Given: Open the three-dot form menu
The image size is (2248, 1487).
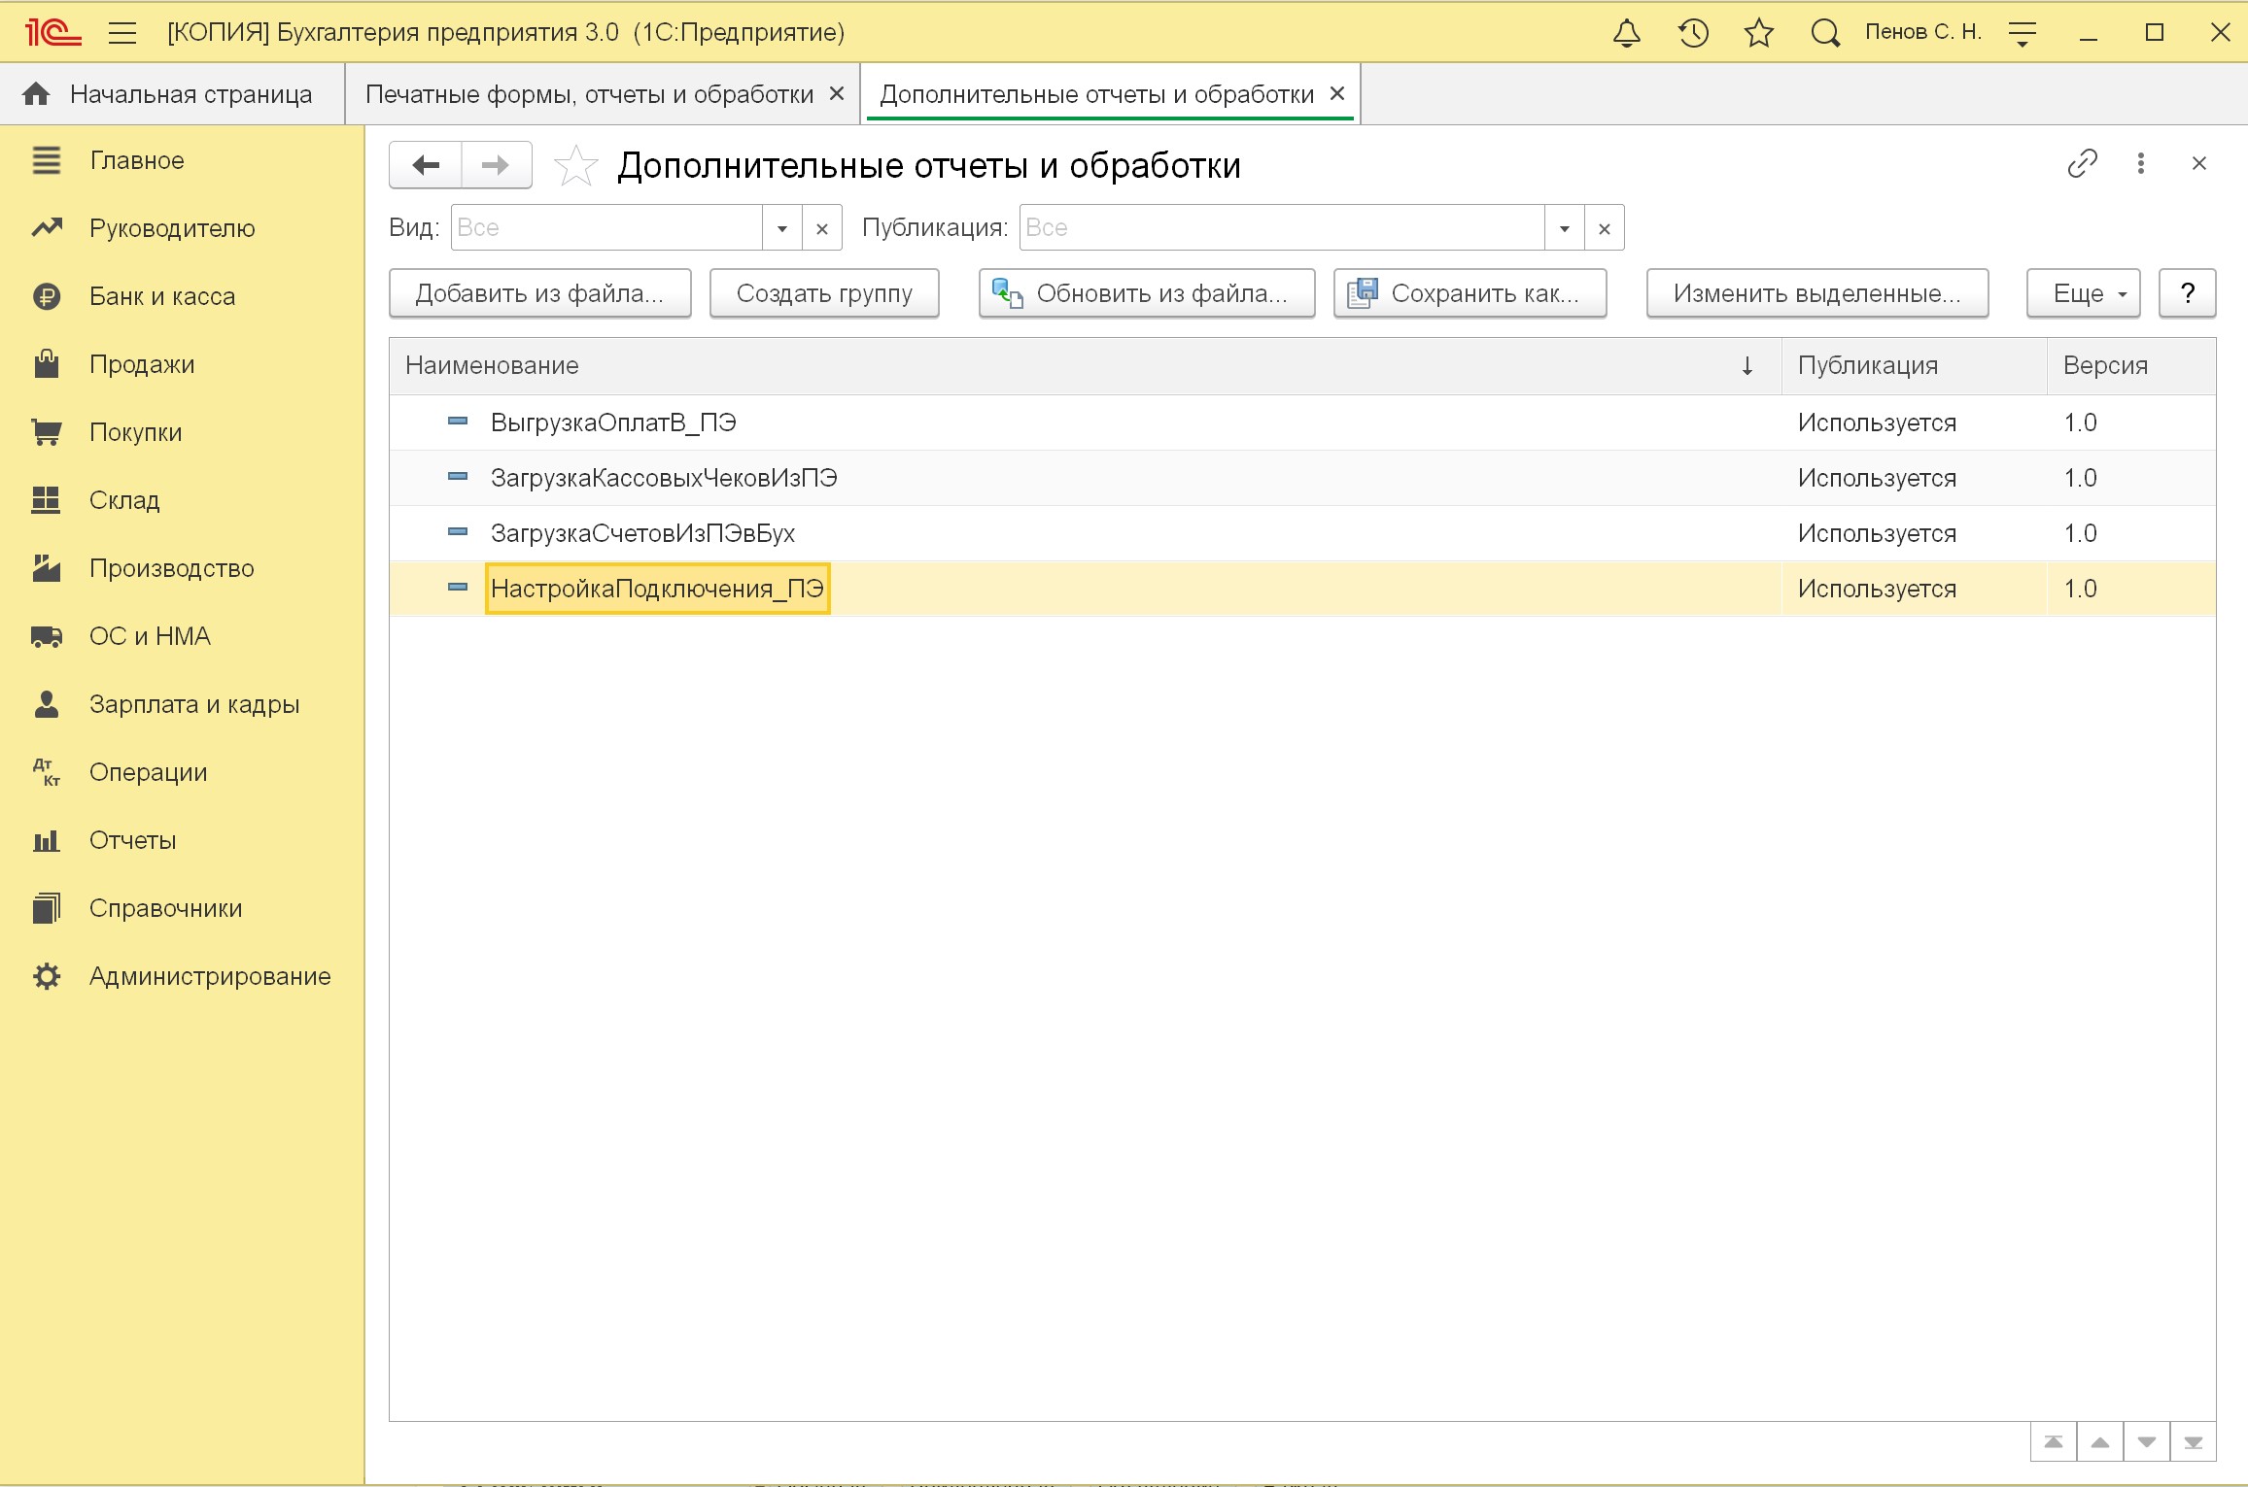Looking at the screenshot, I should coord(2141,163).
